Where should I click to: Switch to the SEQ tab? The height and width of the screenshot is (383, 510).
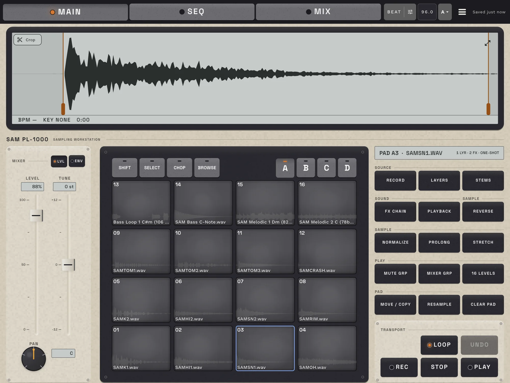(x=192, y=12)
